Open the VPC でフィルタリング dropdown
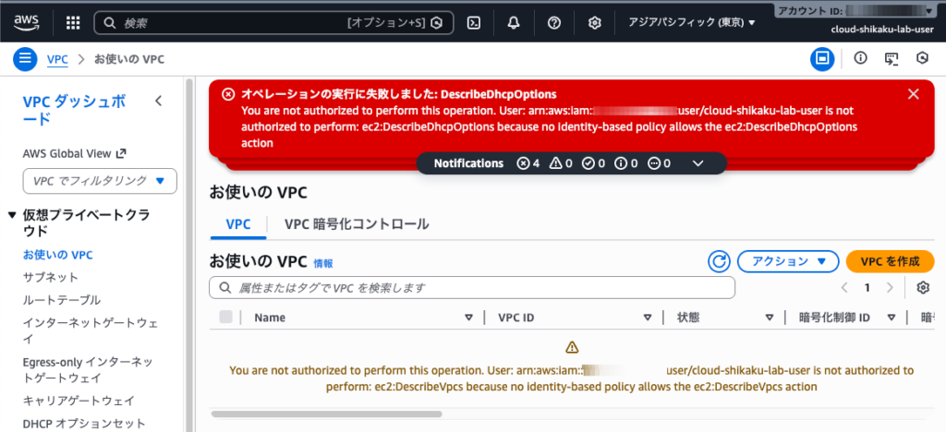Image resolution: width=946 pixels, height=432 pixels. 100,181
